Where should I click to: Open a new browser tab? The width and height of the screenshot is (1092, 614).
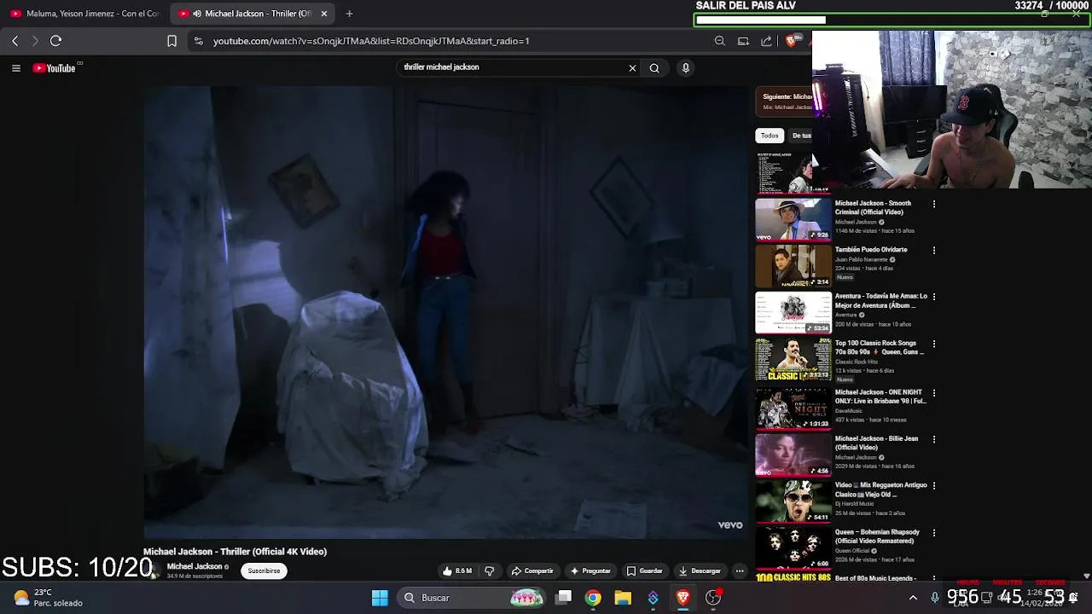pos(349,14)
